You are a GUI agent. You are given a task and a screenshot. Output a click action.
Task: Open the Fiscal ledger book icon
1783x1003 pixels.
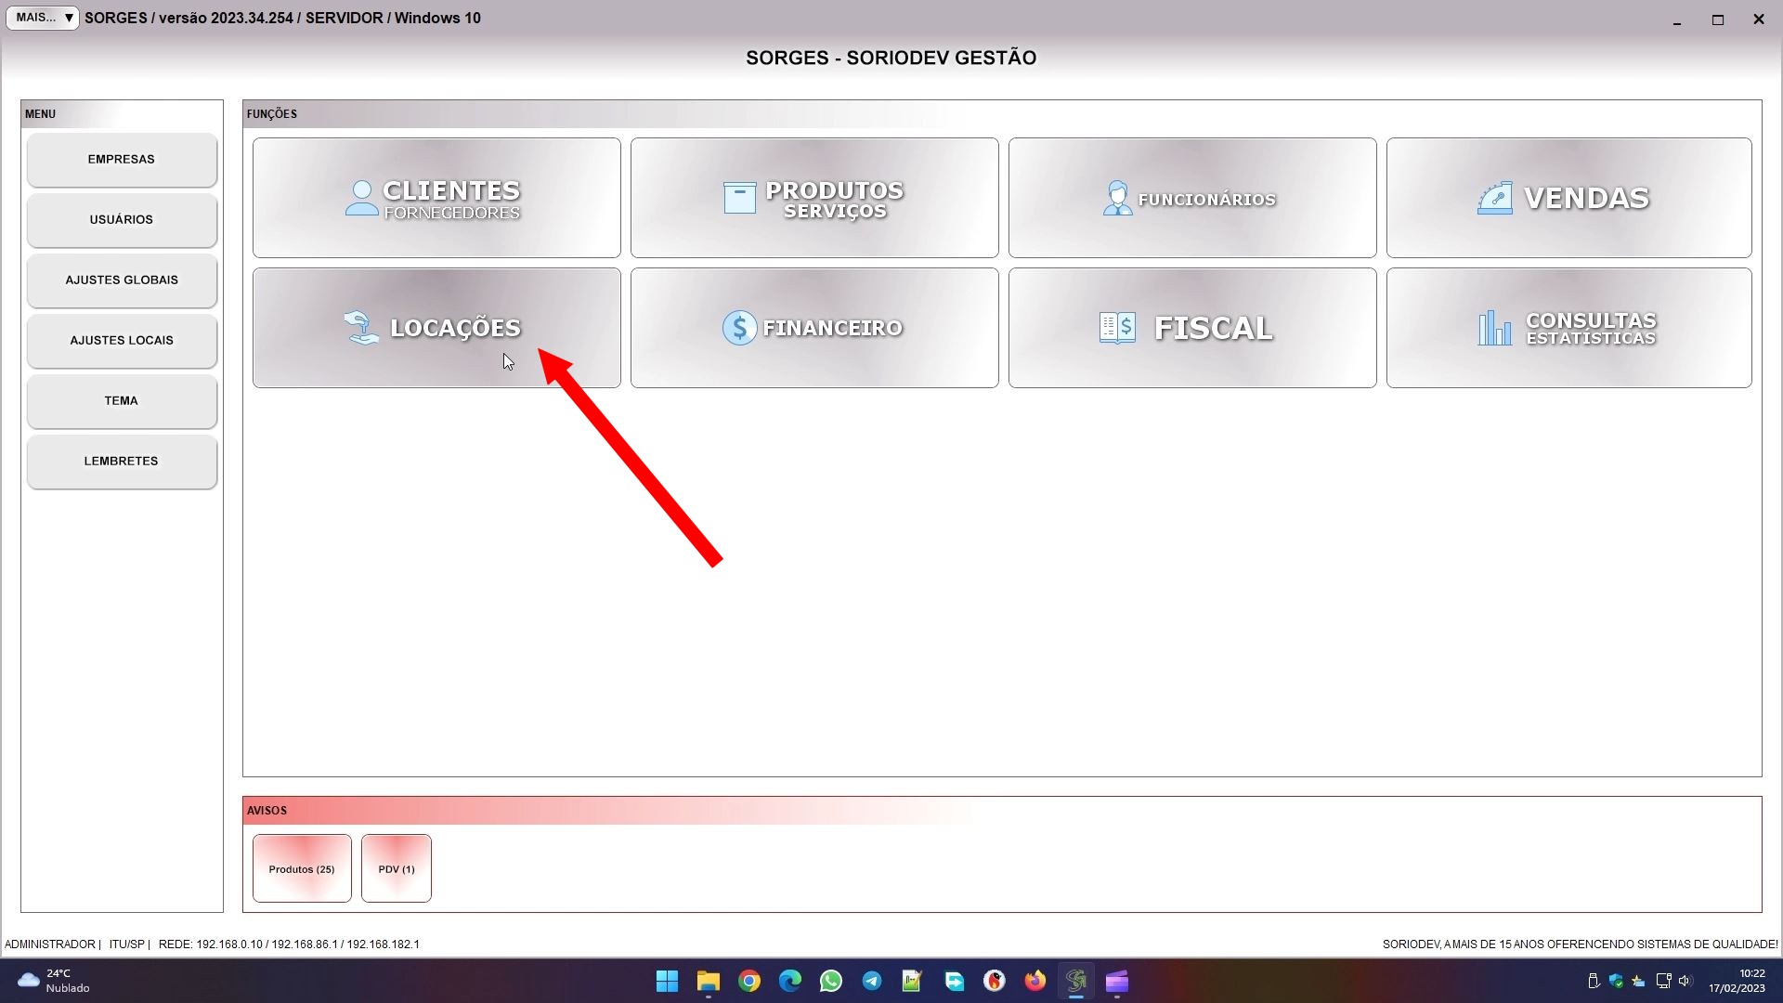pos(1117,328)
